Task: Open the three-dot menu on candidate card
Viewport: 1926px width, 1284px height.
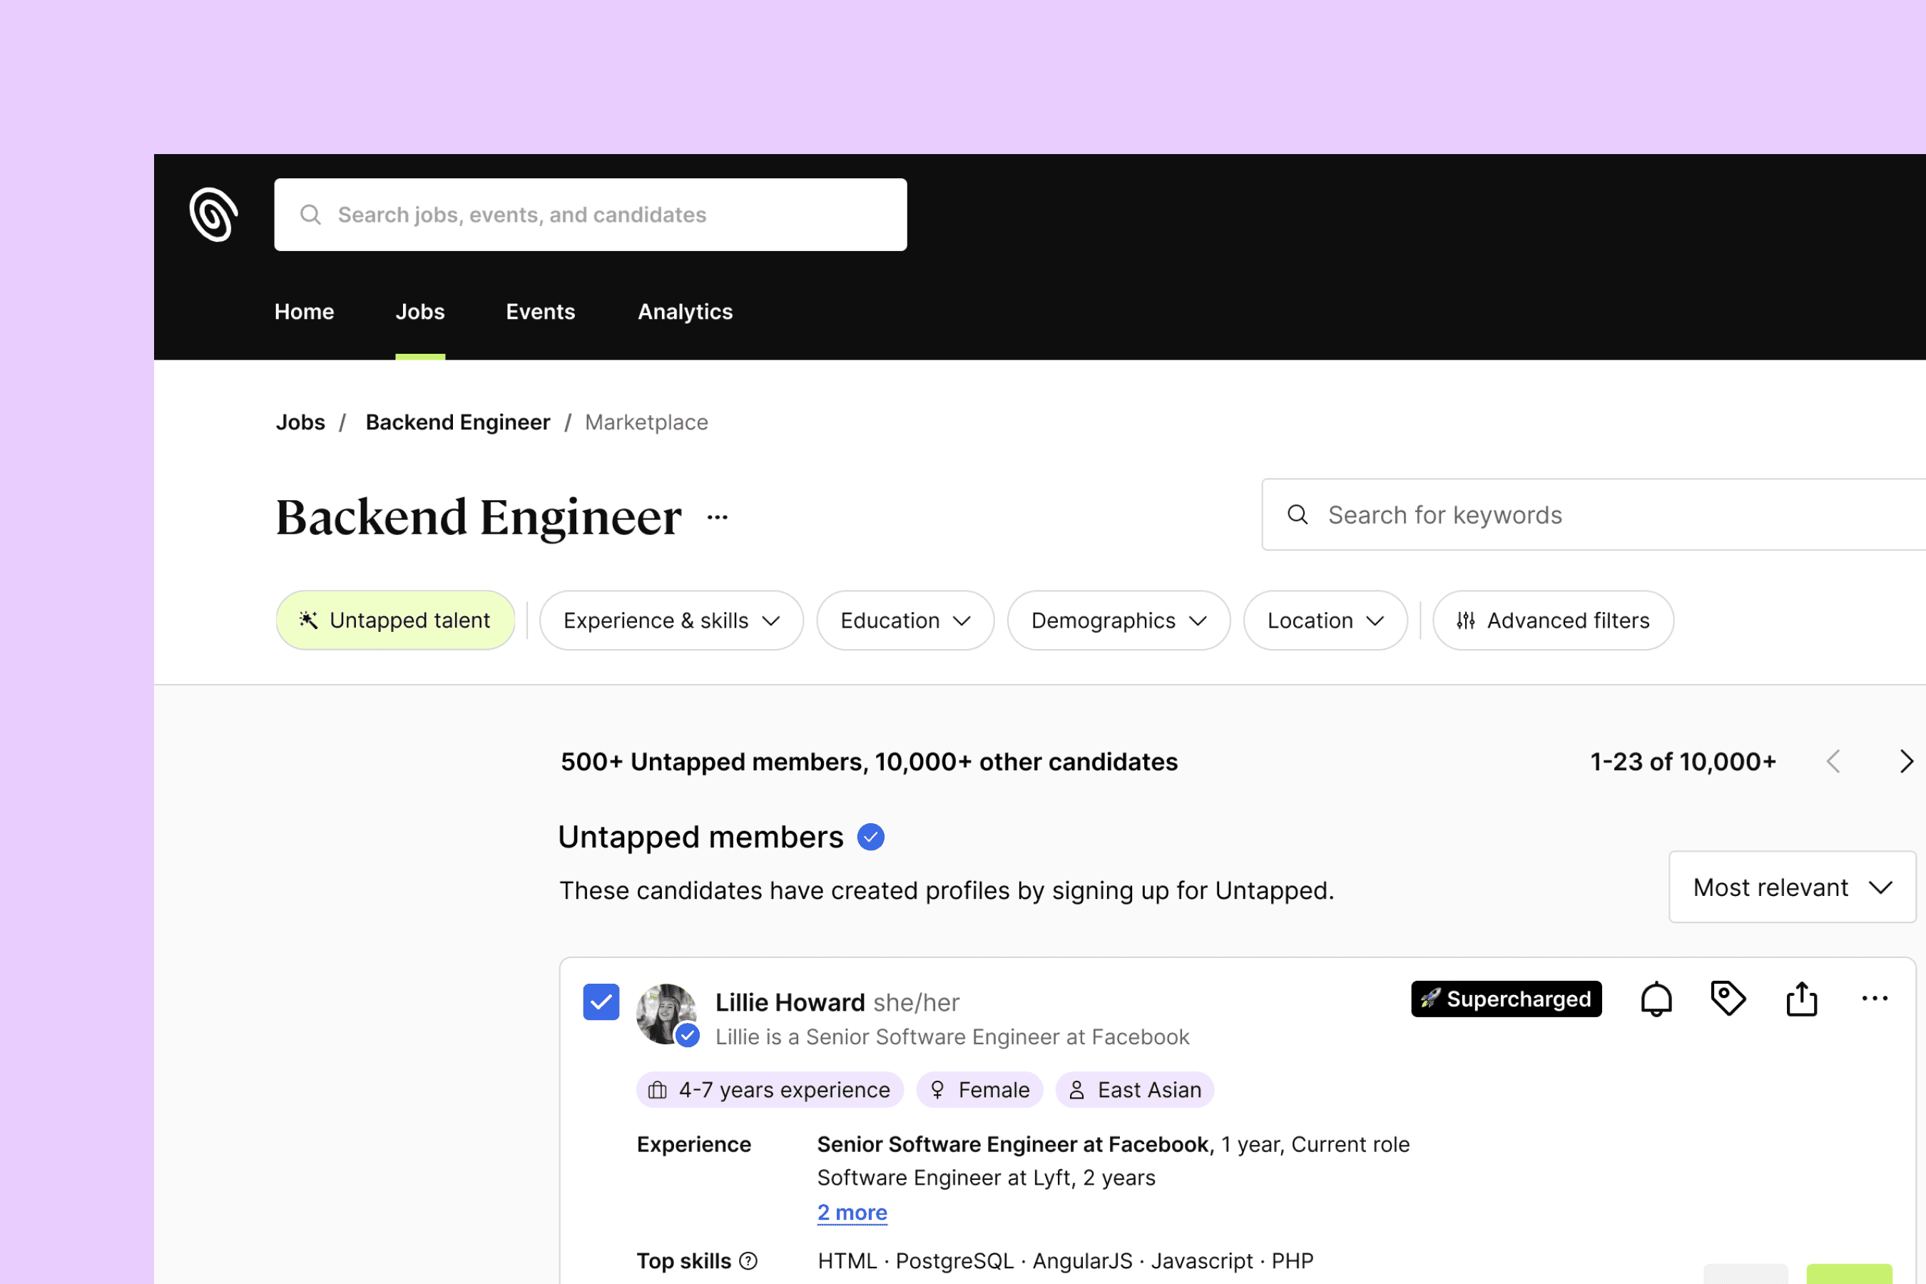Action: pos(1875,999)
